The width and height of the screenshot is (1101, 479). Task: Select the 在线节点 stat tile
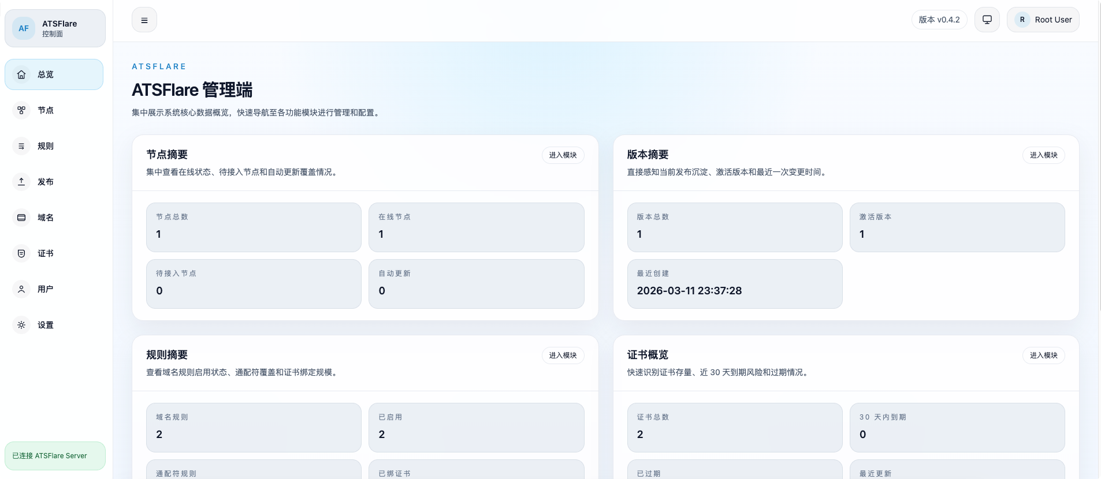pos(477,227)
